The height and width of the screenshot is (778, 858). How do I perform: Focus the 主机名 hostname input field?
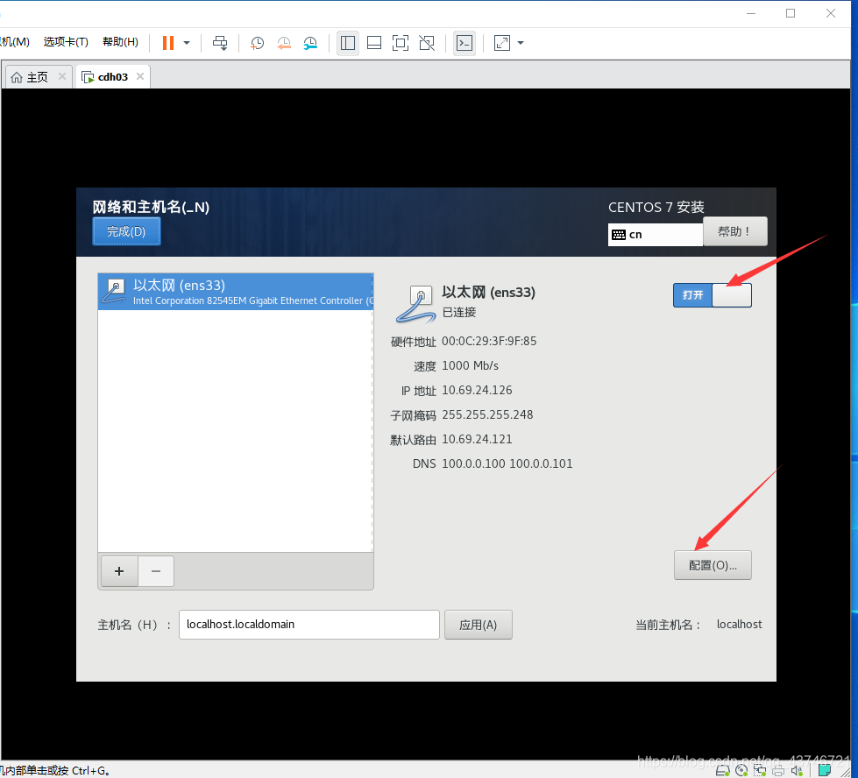(309, 625)
